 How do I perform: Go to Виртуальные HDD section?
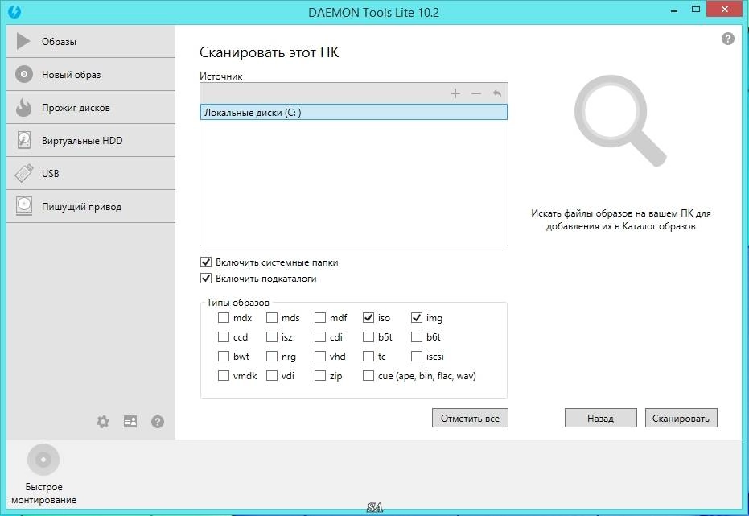tap(91, 140)
